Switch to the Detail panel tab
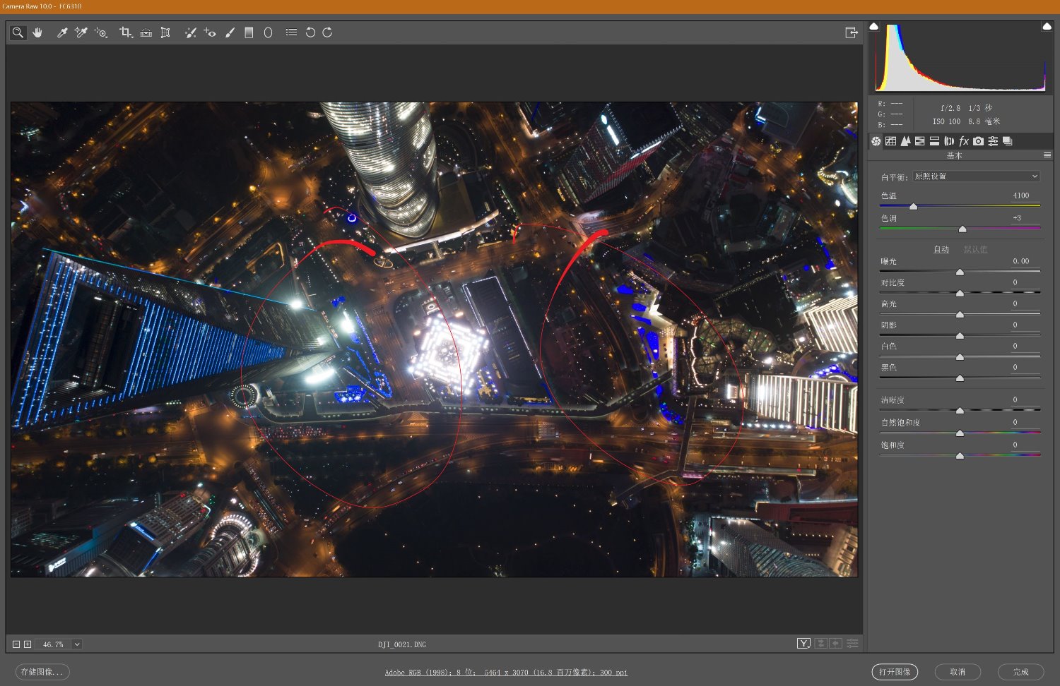 pos(905,141)
